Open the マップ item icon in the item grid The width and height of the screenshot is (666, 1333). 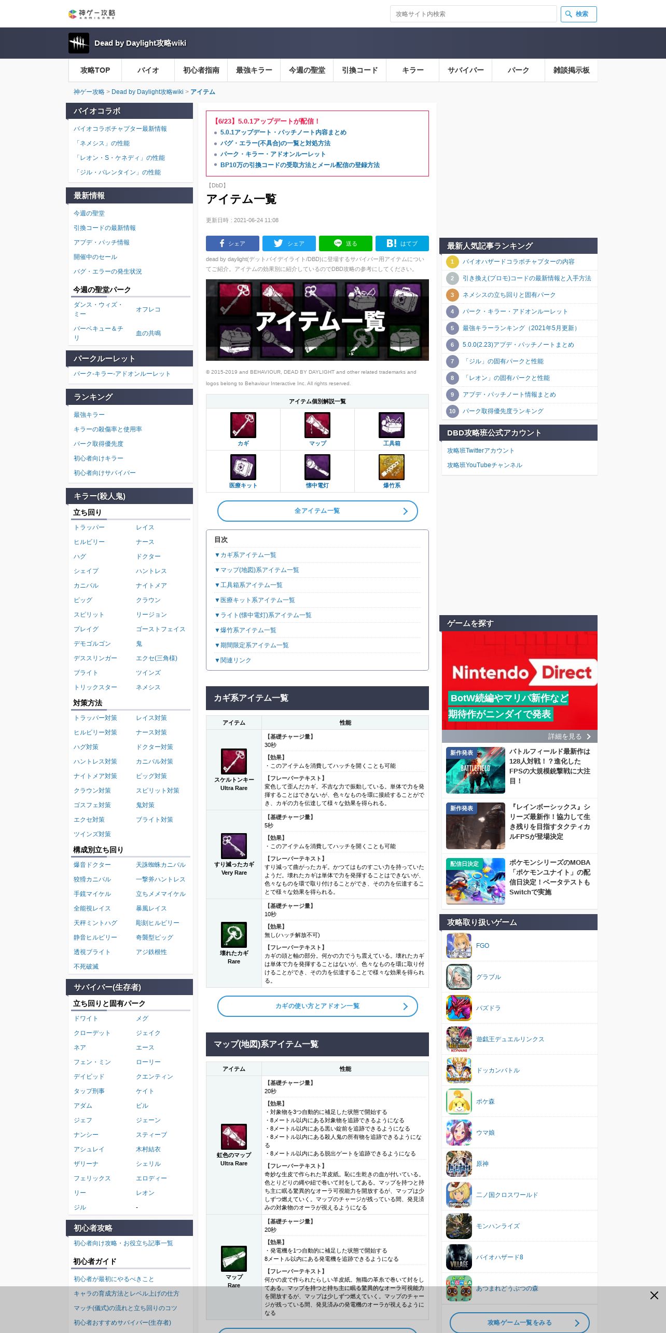(317, 425)
